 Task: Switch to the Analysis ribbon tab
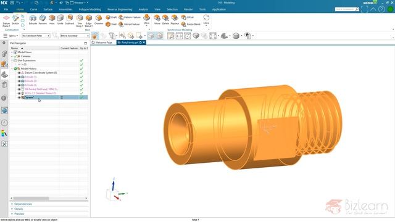(143, 9)
